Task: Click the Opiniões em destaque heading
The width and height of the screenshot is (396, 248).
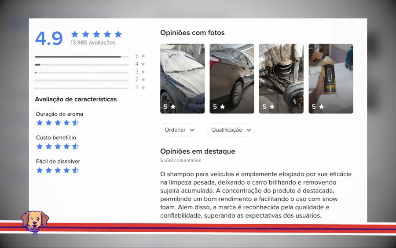Action: 198,151
